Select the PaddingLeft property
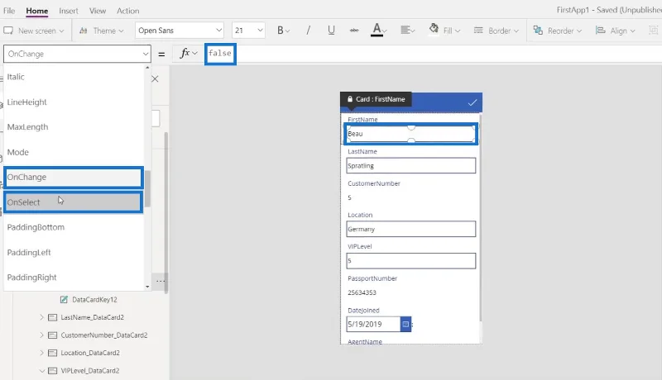This screenshot has height=380, width=662. [74, 252]
